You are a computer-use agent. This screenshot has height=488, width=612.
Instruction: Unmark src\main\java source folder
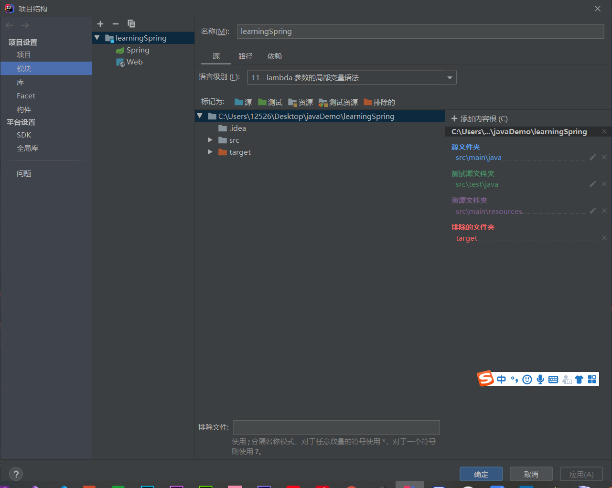[x=604, y=157]
